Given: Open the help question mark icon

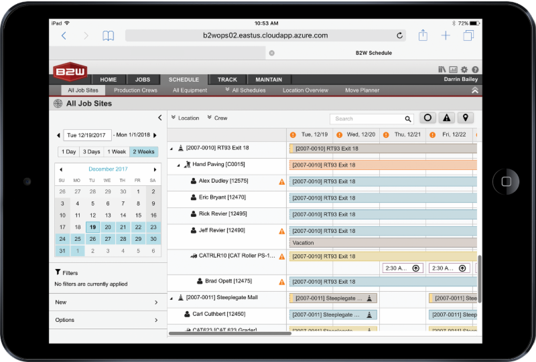Looking at the screenshot, I should click(x=474, y=70).
